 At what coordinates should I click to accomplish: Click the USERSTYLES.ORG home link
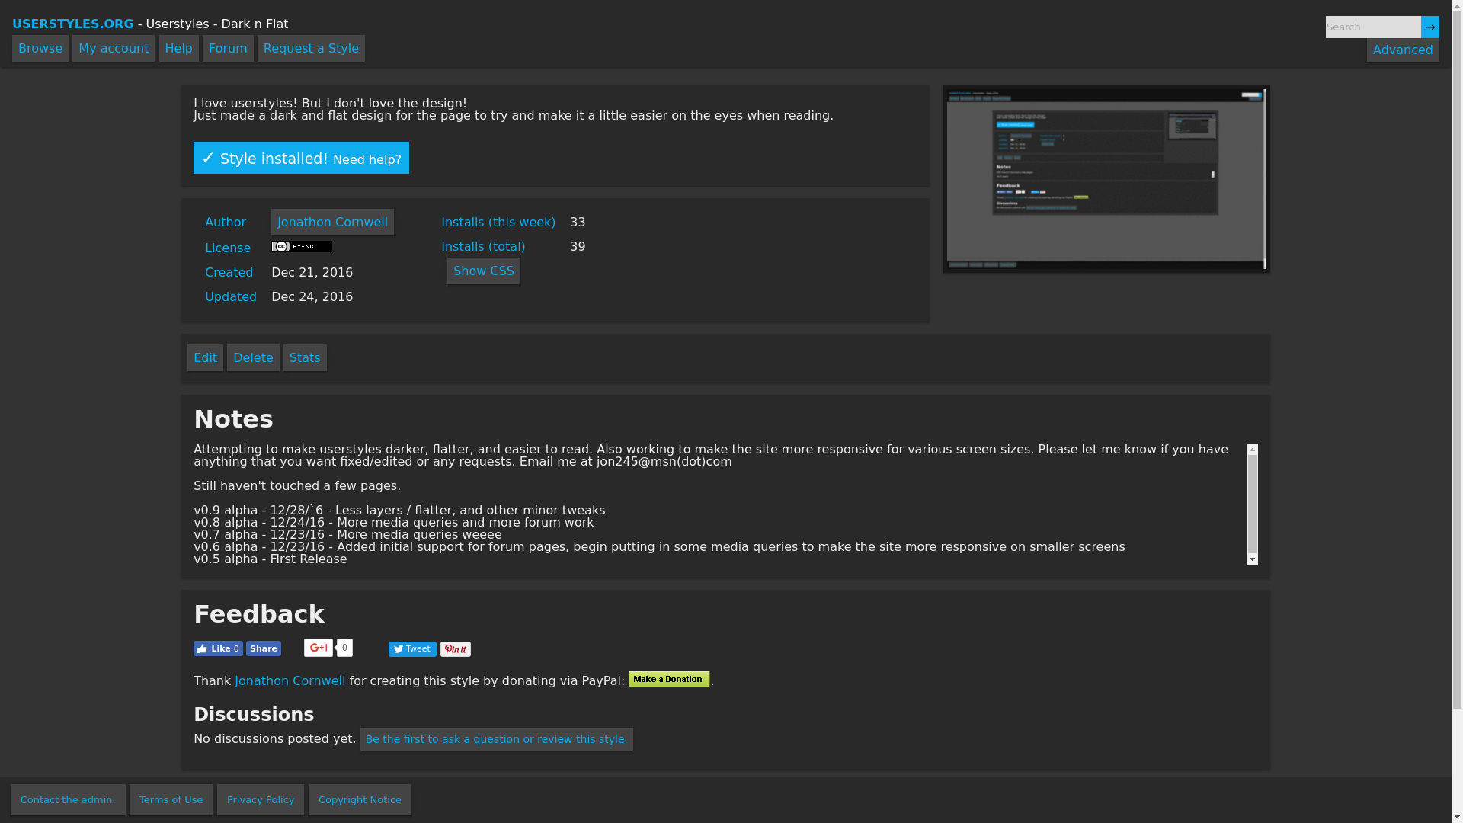(73, 24)
